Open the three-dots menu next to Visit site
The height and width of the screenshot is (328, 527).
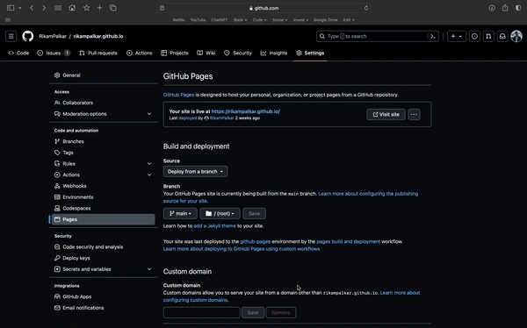pos(414,115)
